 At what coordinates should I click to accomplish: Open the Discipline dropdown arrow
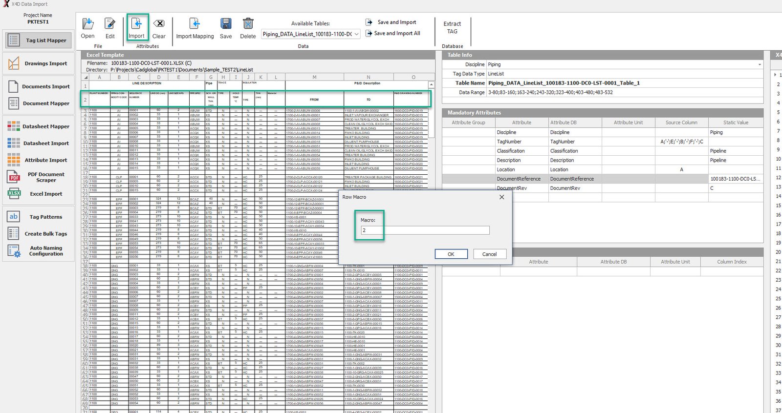pos(760,64)
